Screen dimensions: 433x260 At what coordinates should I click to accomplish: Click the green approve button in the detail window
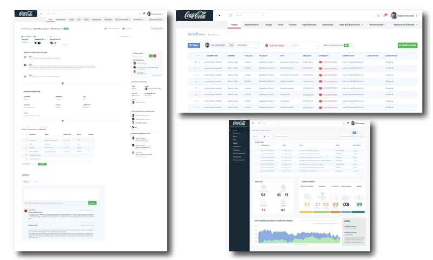150,56
